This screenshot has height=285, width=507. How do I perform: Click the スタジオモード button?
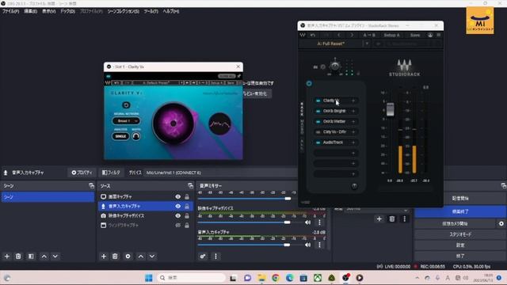pyautogui.click(x=460, y=234)
